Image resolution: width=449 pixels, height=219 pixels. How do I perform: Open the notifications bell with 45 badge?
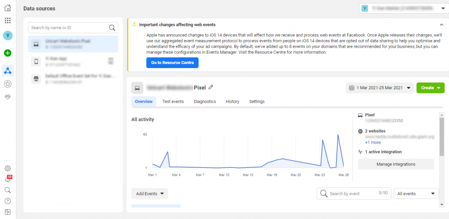click(8, 179)
